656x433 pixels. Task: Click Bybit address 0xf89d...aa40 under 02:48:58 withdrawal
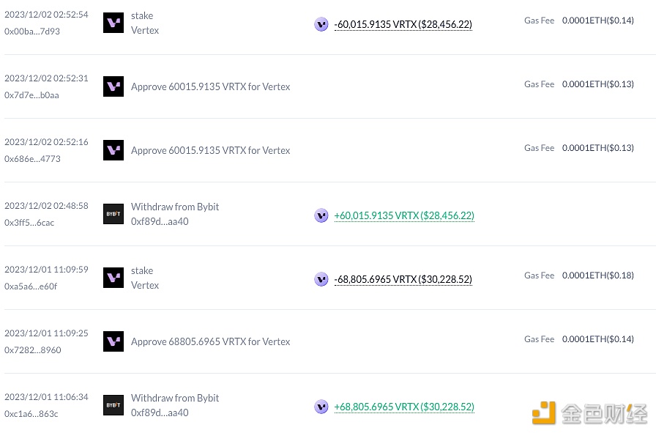tap(160, 221)
